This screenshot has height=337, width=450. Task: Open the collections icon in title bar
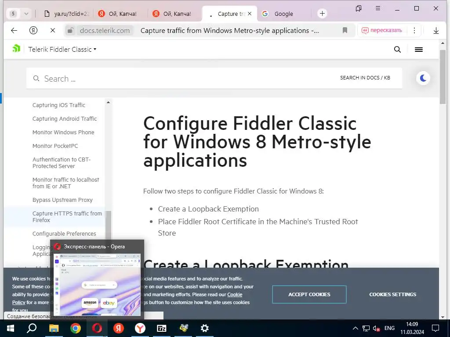coord(359,9)
